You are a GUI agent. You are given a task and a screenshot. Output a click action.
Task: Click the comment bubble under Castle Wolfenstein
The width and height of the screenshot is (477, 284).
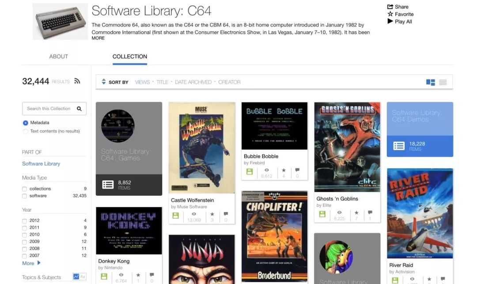[x=226, y=214]
